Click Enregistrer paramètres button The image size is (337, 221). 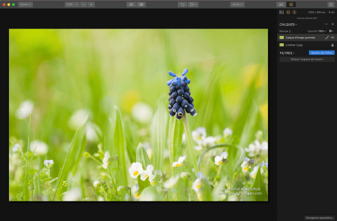click(x=320, y=217)
